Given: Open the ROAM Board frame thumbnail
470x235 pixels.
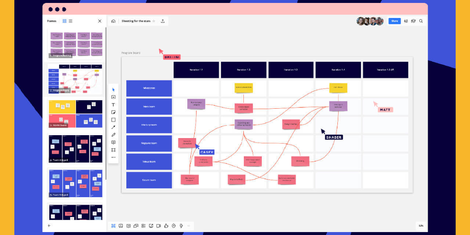Looking at the screenshot, I should (75, 113).
